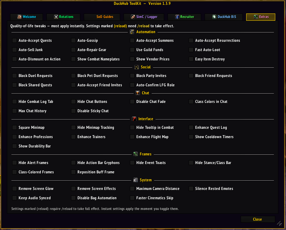Enable Auto-Accept Summons
286x230 pixels.
[132, 40]
